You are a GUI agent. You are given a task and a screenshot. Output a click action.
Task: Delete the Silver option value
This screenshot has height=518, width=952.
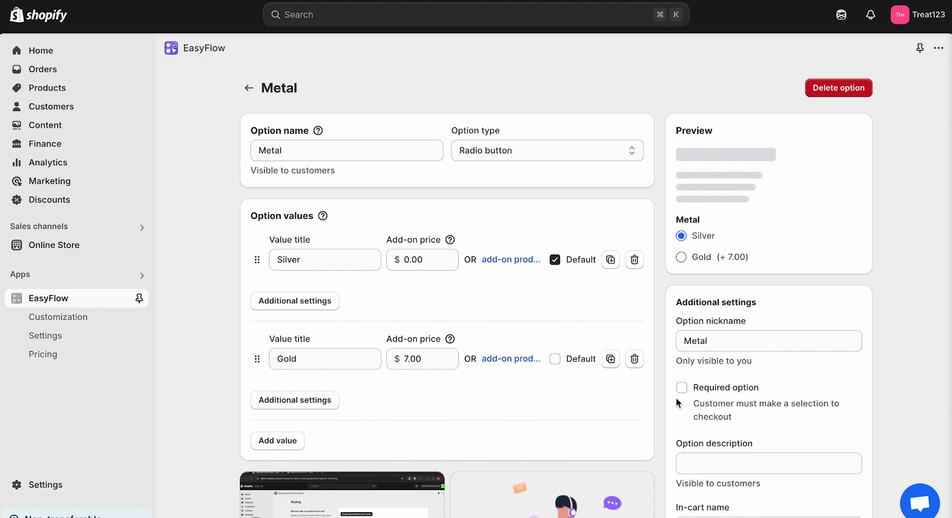(x=634, y=260)
